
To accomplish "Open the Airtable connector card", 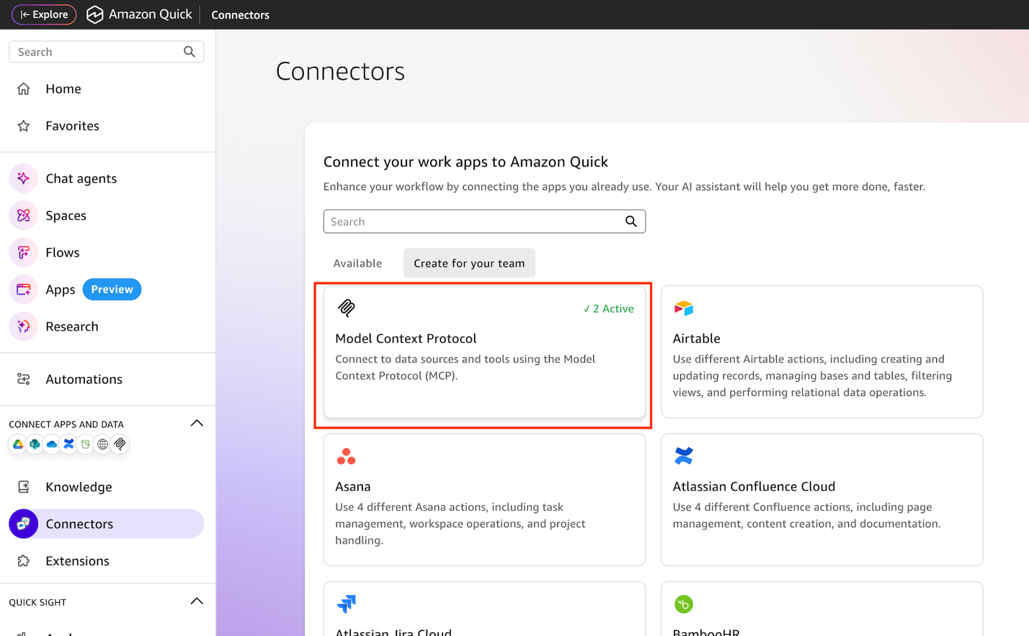I will [821, 352].
